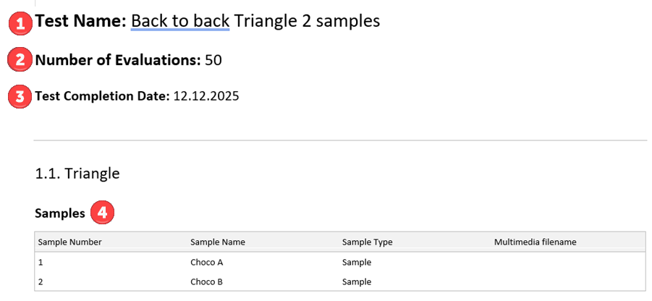Click the 'Triangle 2 samples' title text
The height and width of the screenshot is (301, 652).
click(307, 22)
